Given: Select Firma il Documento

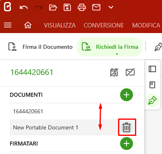Looking at the screenshot, I should pos(40,47).
